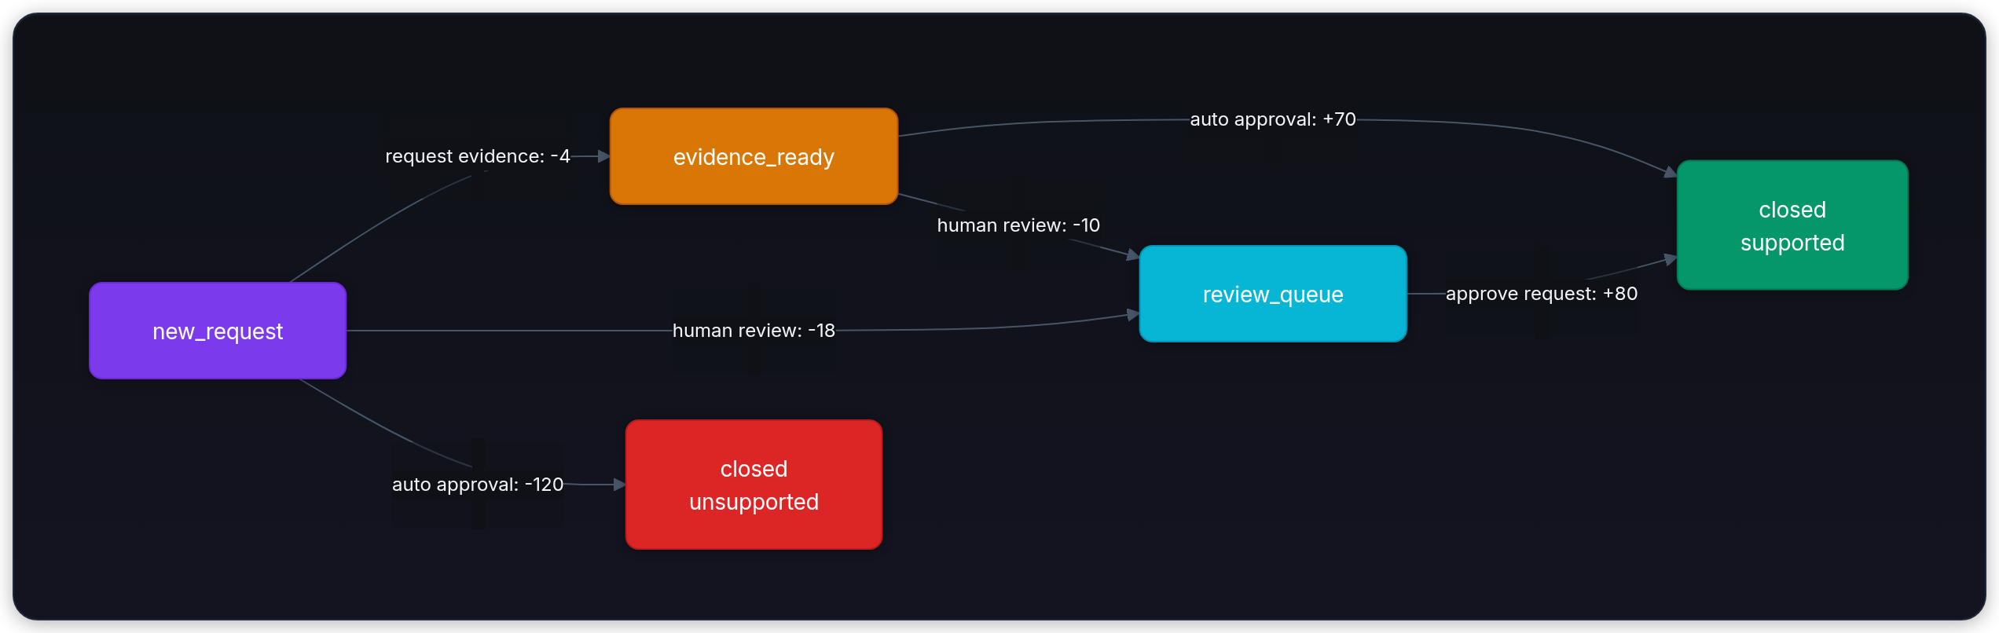Click the 'request evidence: -4' edge label
This screenshot has width=1999, height=633.
click(478, 156)
